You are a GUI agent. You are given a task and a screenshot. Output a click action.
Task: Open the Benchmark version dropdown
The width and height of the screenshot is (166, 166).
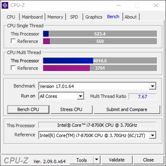tap(152, 86)
